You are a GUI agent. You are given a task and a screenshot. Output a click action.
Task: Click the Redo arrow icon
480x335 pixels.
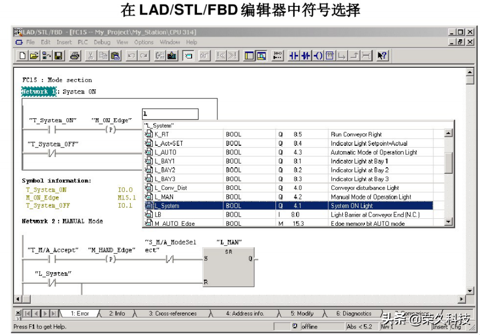144,56
